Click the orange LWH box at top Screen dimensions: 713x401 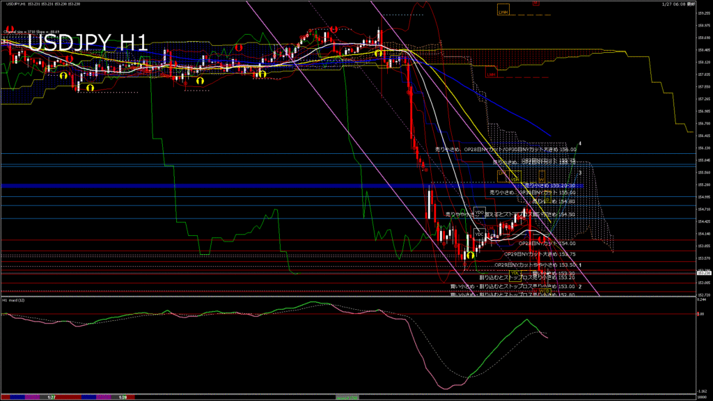pyautogui.click(x=502, y=10)
